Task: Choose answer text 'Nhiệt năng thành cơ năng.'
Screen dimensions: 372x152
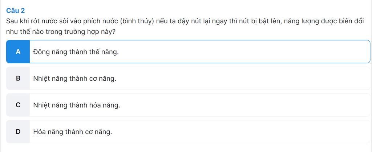Action: pyautogui.click(x=75, y=79)
